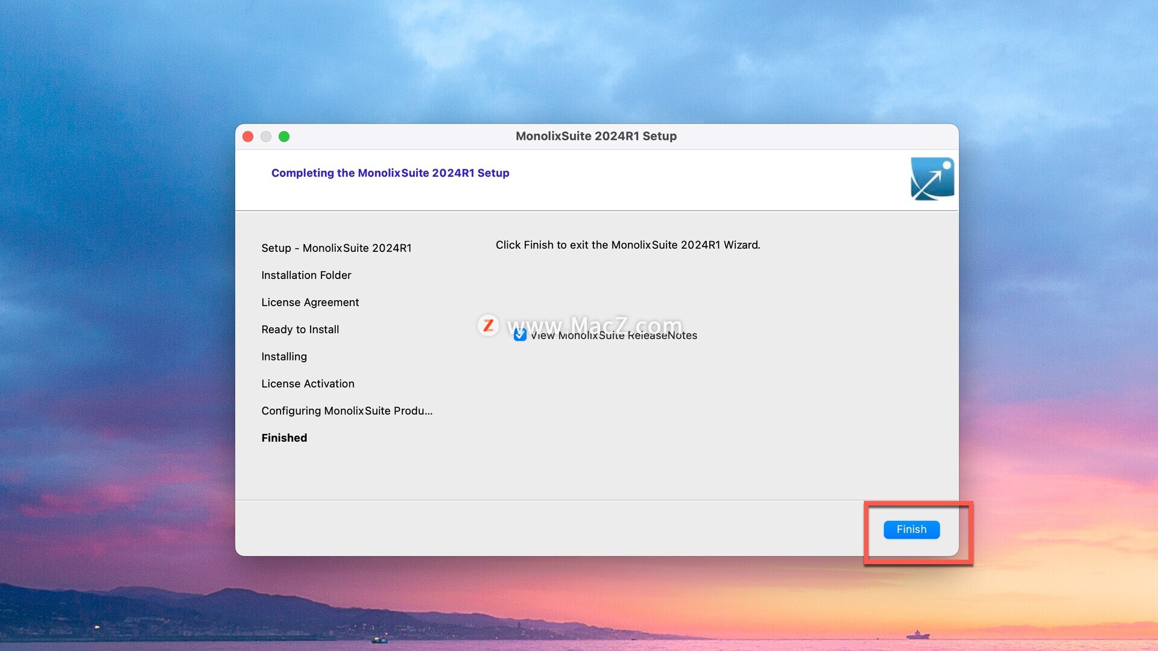Click the green zoom window button

click(x=284, y=137)
